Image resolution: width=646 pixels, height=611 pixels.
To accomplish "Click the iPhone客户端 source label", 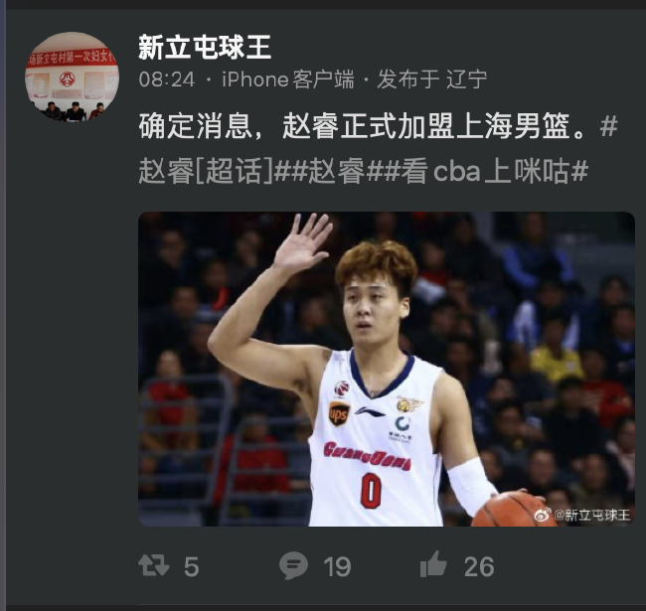I will click(x=288, y=79).
